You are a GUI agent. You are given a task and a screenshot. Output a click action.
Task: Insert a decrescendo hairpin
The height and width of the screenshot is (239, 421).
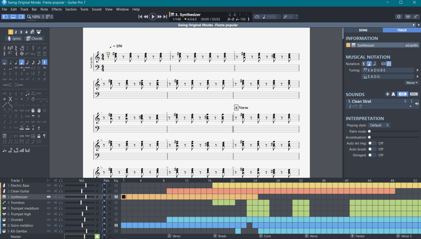tap(18, 85)
